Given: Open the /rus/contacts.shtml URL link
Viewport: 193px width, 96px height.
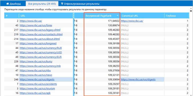Looking at the screenshot, I should pyautogui.click(x=41, y=35).
